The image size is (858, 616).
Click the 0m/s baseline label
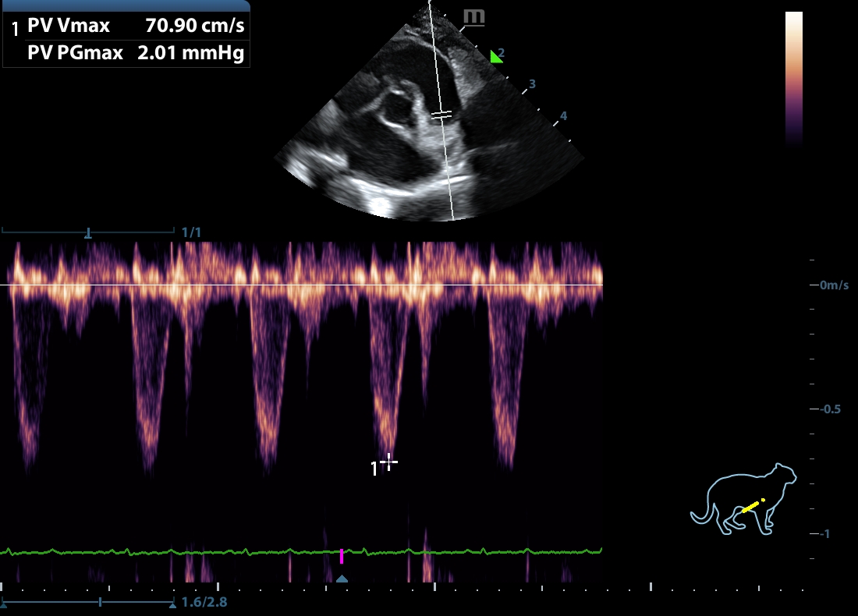tap(834, 285)
